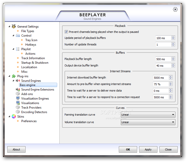The height and width of the screenshot is (162, 187).
Task: Click the Visualizations monitor icon
Action: point(18,103)
